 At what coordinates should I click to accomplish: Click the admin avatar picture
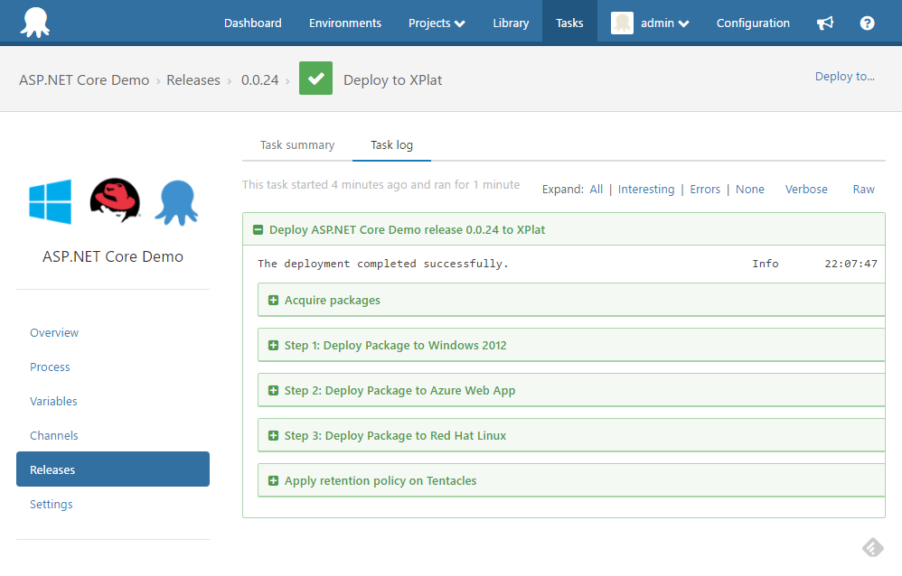(x=622, y=22)
